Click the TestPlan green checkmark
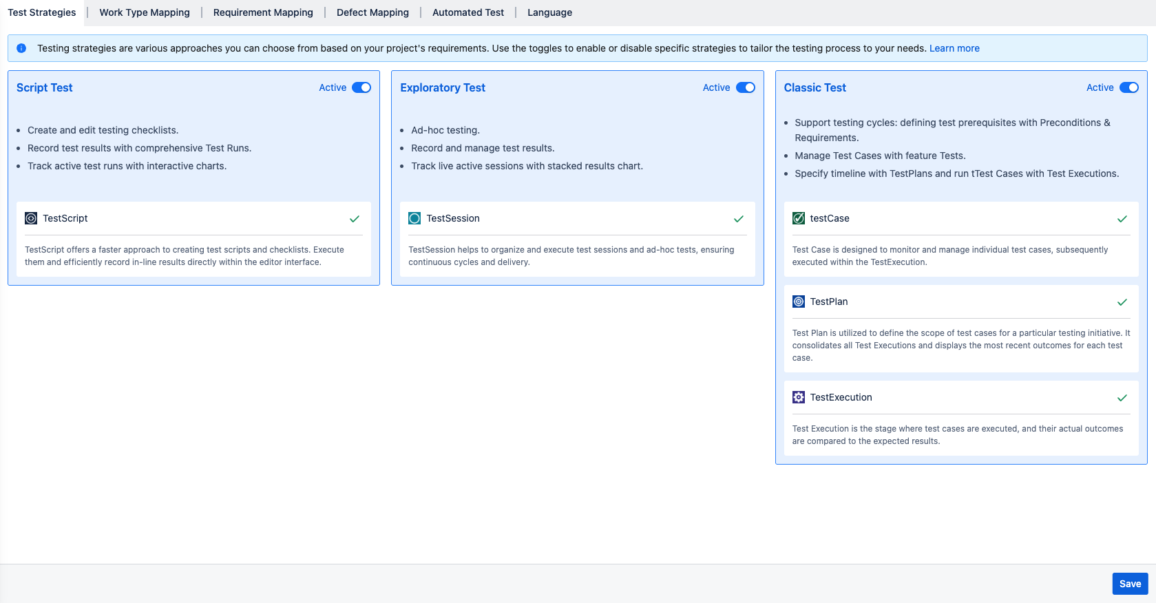The image size is (1156, 603). [1122, 302]
